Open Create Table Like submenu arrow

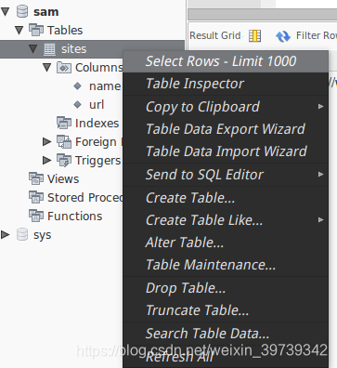click(320, 220)
